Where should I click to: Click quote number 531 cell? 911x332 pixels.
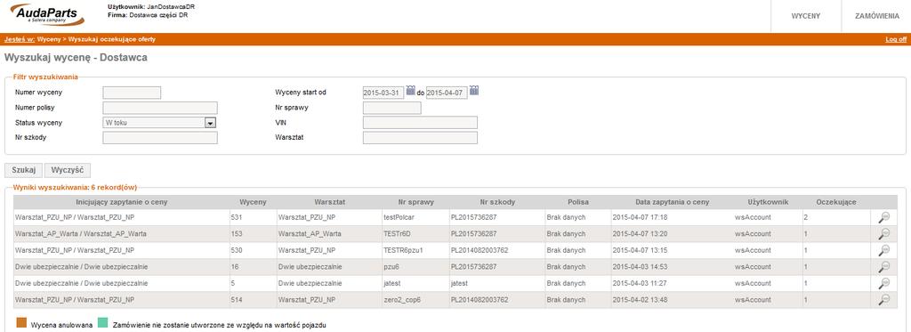pos(253,217)
